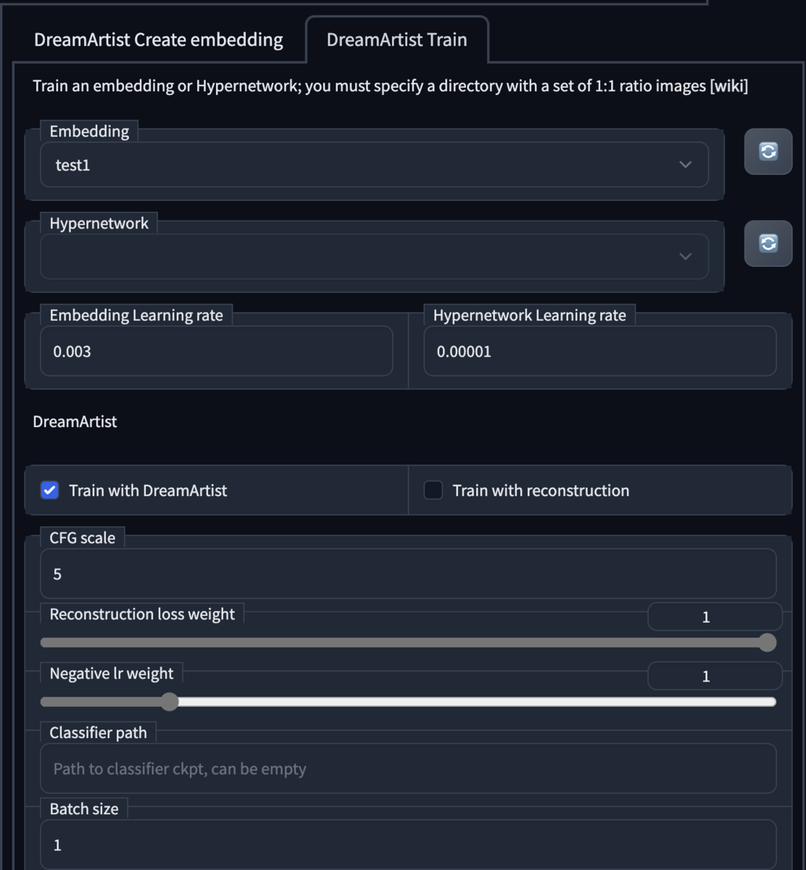
Task: Click the Hypernetwork Learning rate field
Action: pos(599,352)
